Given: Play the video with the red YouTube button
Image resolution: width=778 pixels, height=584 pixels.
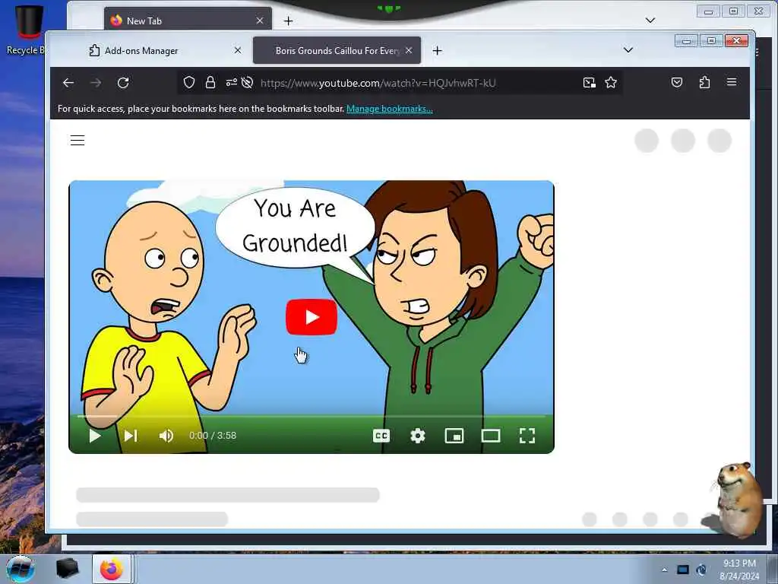Looking at the screenshot, I should click(312, 317).
